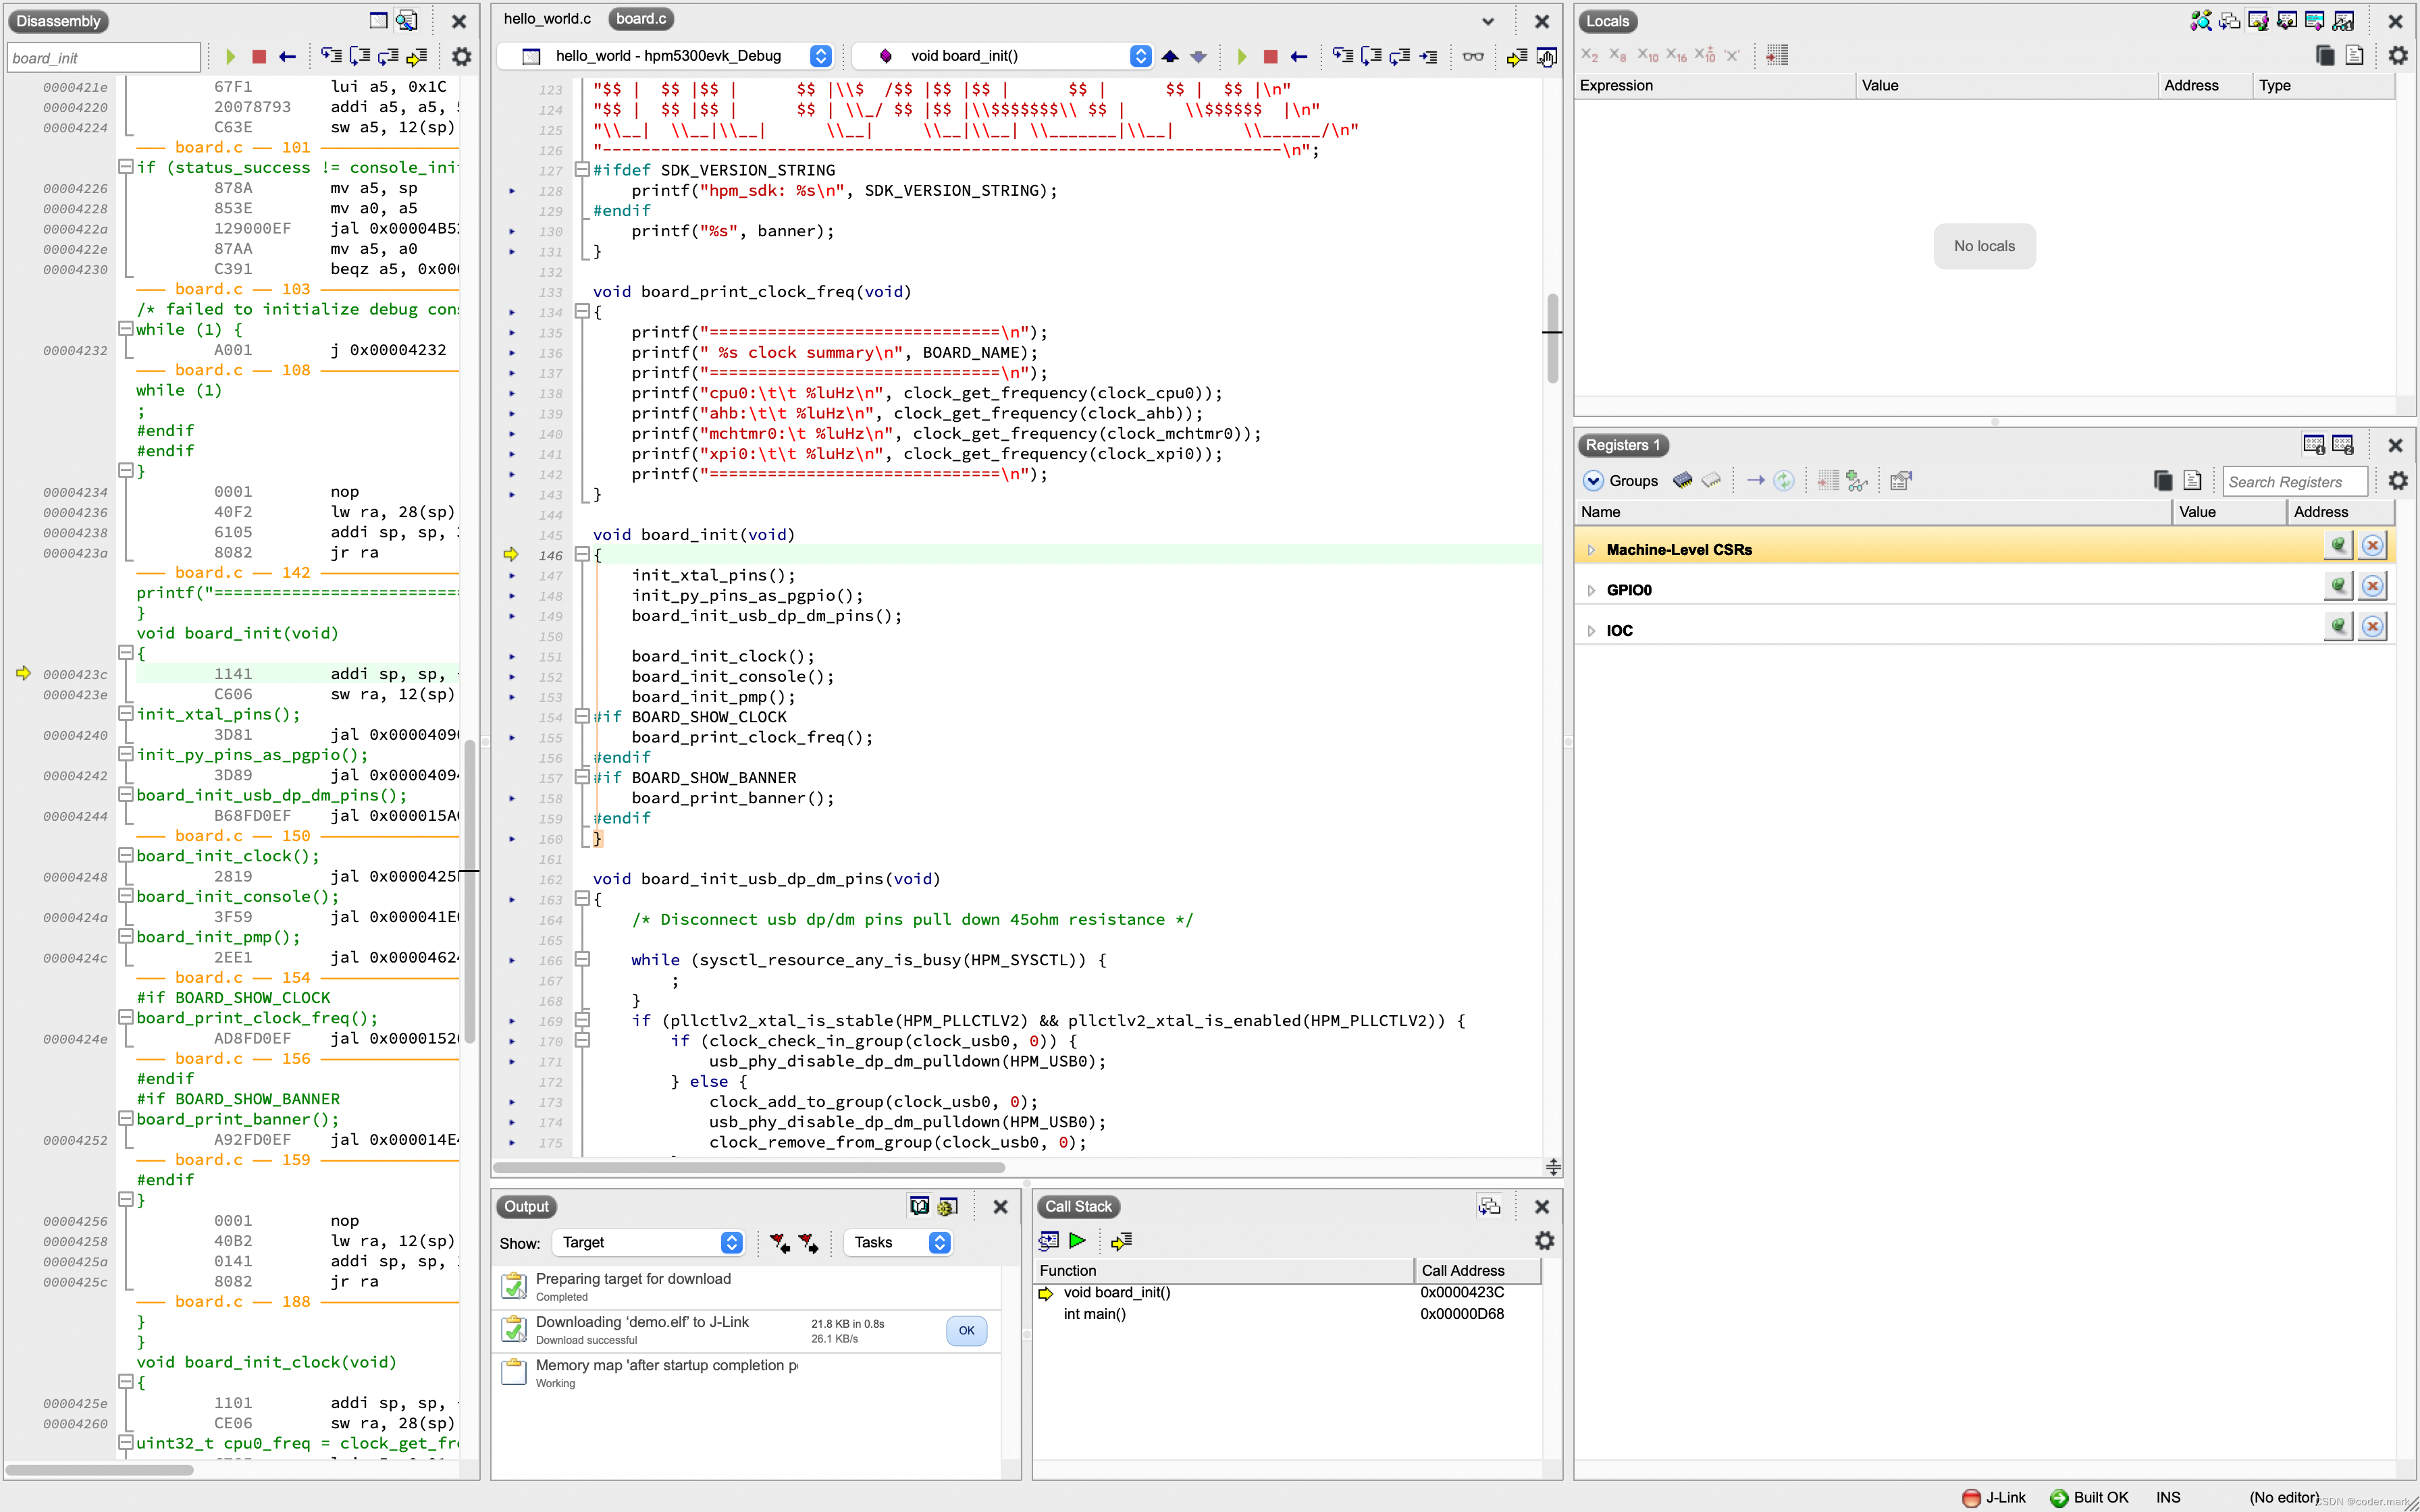Switch to the hello_world.c tab
This screenshot has height=1512, width=2420.
pyautogui.click(x=547, y=18)
